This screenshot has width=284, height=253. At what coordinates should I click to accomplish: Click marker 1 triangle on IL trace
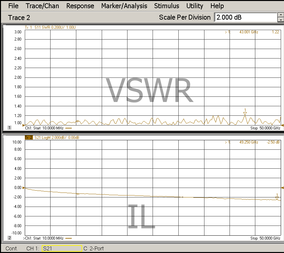click(277, 198)
